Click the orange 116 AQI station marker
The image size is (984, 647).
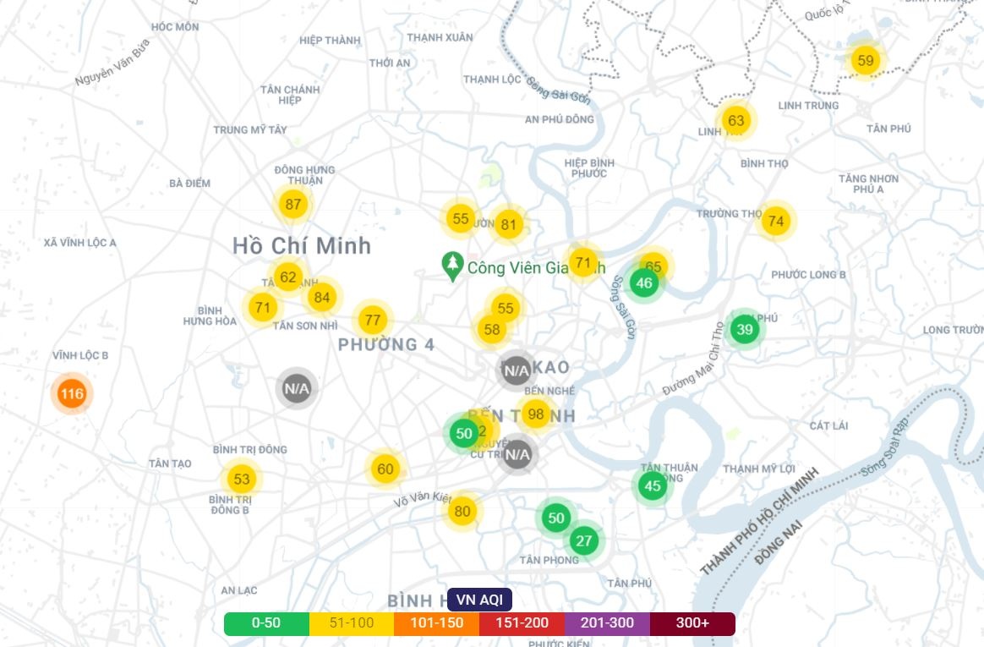tap(72, 394)
